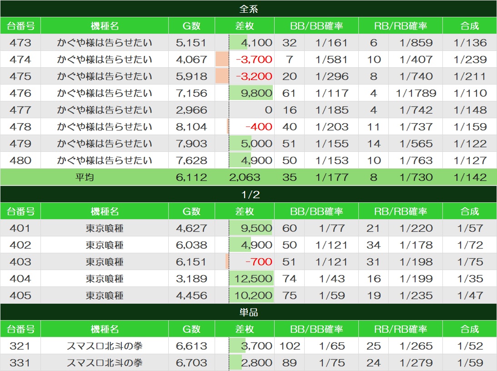Viewport: 497px width, 371px height.
Task: Click 差枚 value 10,200
Action: (x=253, y=295)
